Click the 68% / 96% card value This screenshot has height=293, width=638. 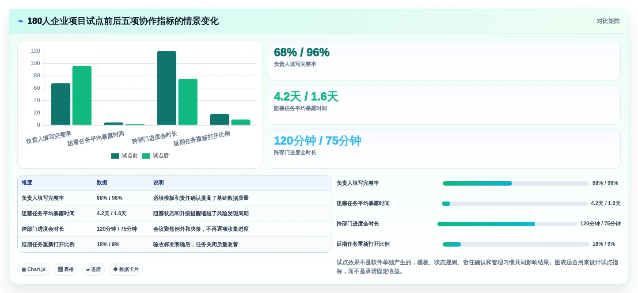(302, 52)
